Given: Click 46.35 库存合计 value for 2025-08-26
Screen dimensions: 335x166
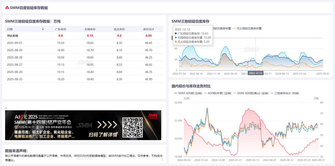Looking at the screenshot, I should pyautogui.click(x=149, y=72).
